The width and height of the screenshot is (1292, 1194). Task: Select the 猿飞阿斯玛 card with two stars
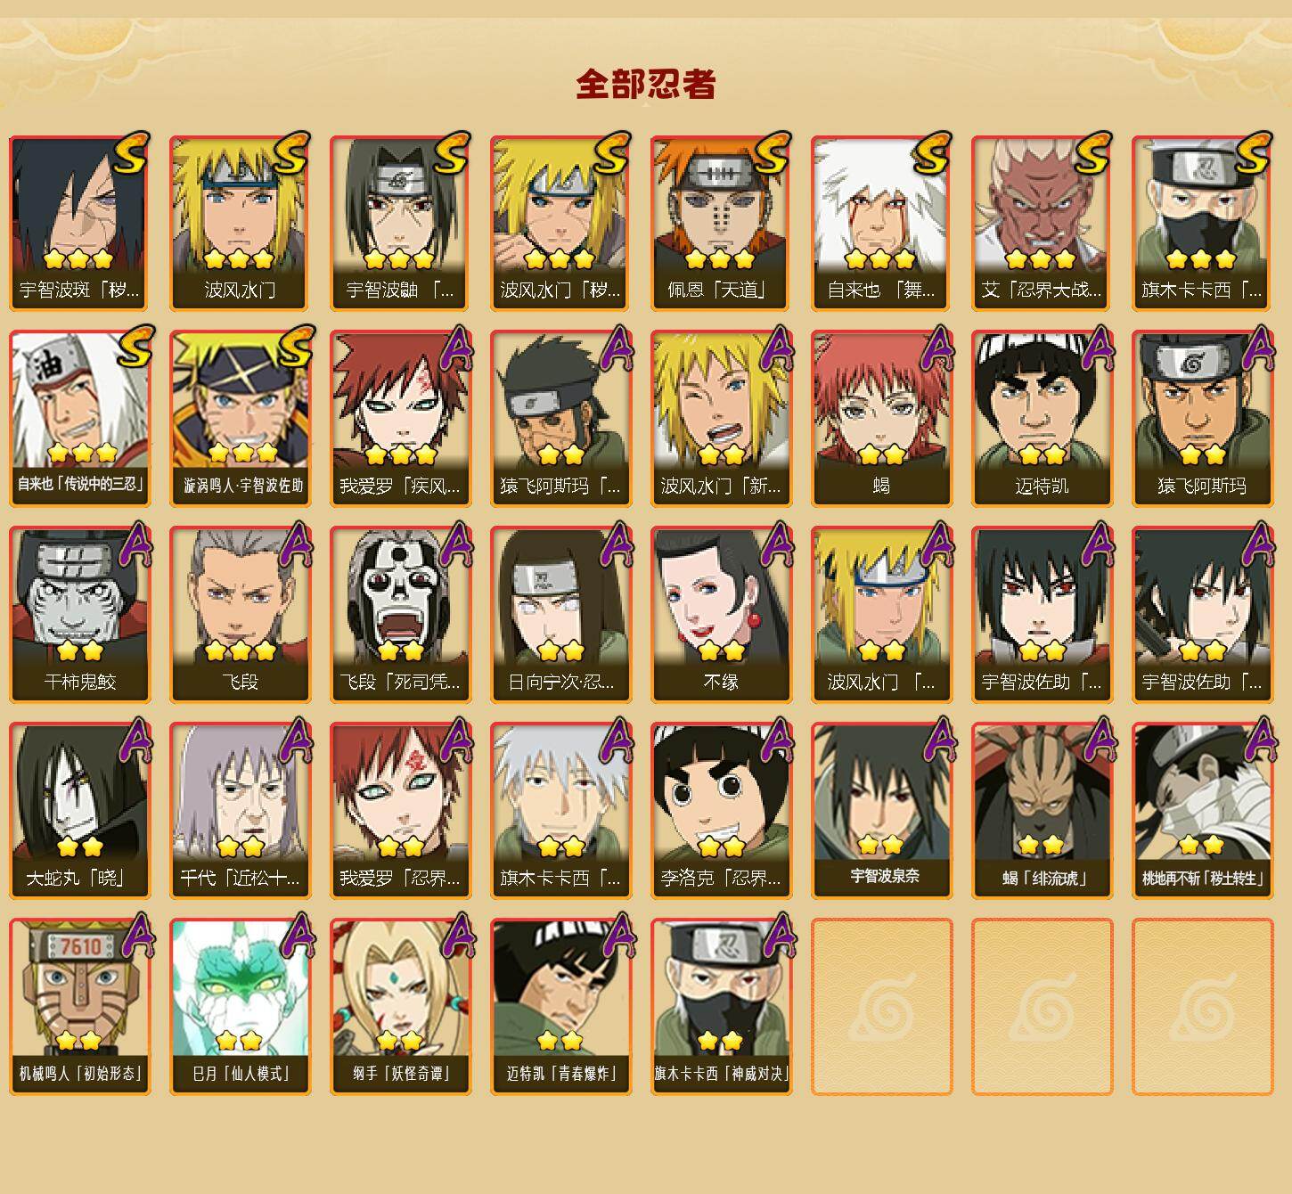point(1203,419)
